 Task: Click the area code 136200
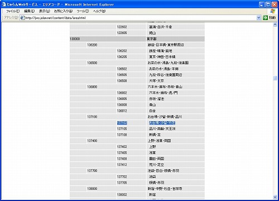[92, 45]
